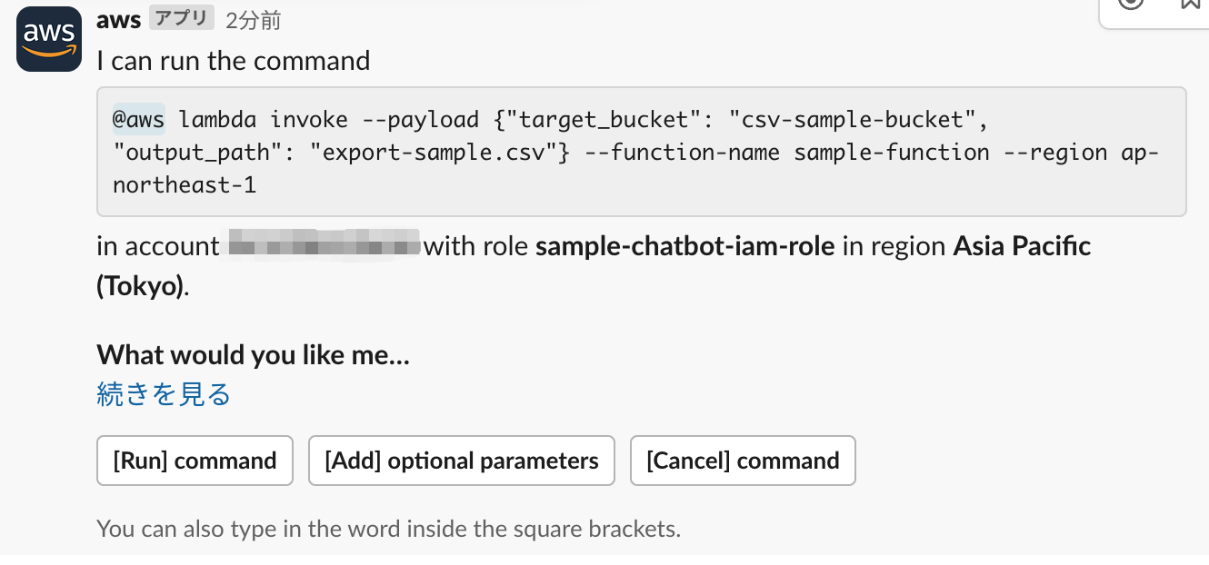Open the aws app avatar icon
The width and height of the screenshot is (1209, 565).
49,39
